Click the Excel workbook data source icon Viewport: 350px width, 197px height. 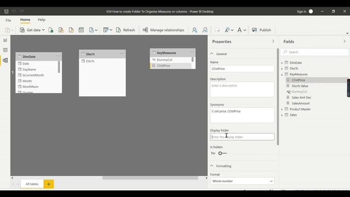point(51,30)
